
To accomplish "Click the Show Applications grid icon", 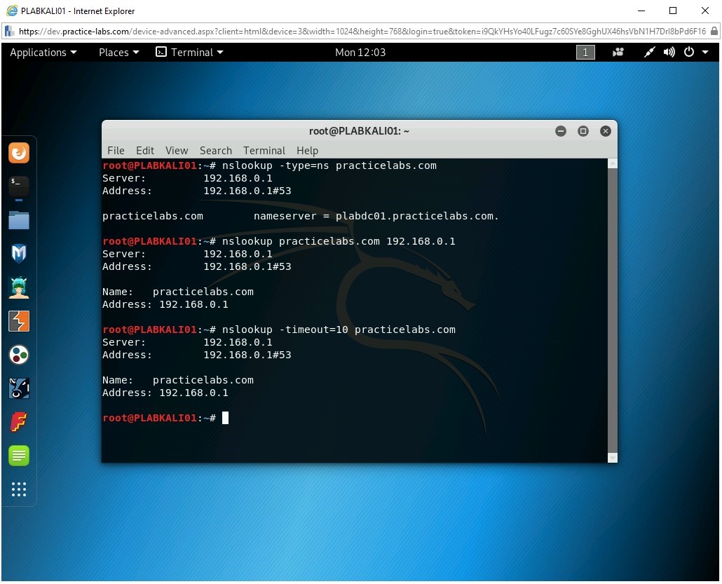I will (19, 489).
